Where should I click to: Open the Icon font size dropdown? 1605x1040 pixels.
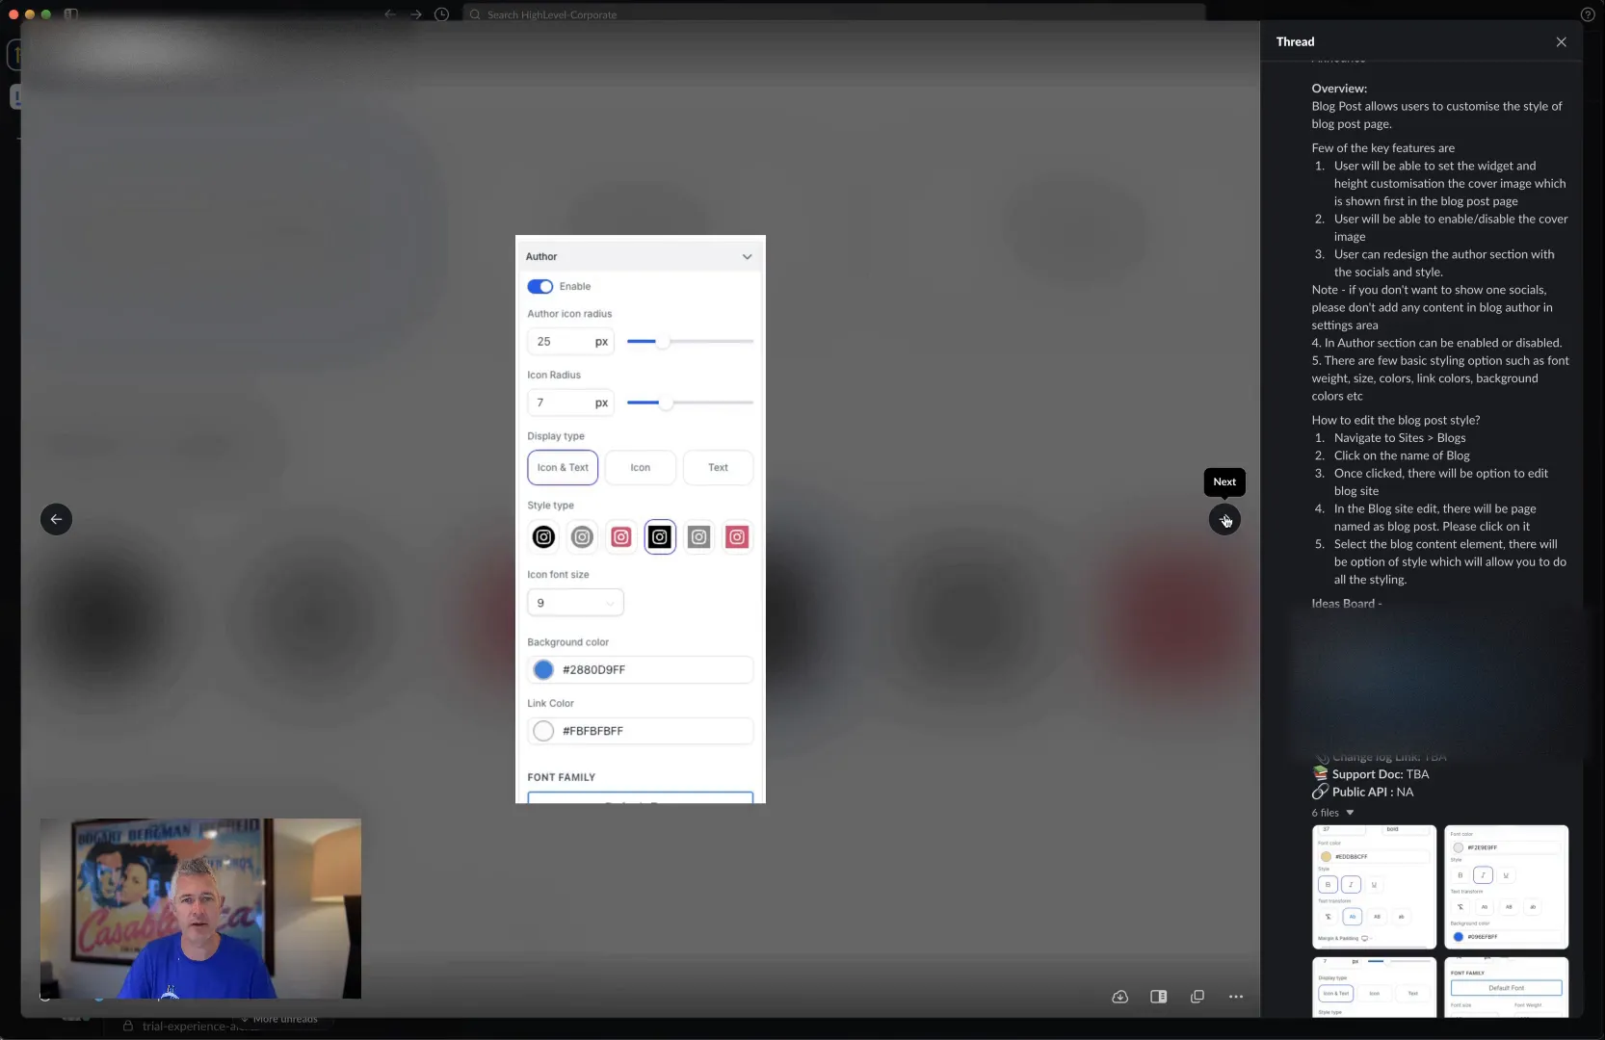click(575, 603)
